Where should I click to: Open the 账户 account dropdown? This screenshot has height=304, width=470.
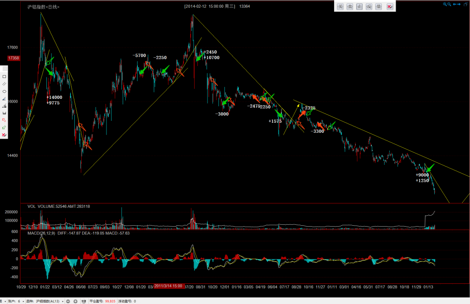tap(23, 301)
